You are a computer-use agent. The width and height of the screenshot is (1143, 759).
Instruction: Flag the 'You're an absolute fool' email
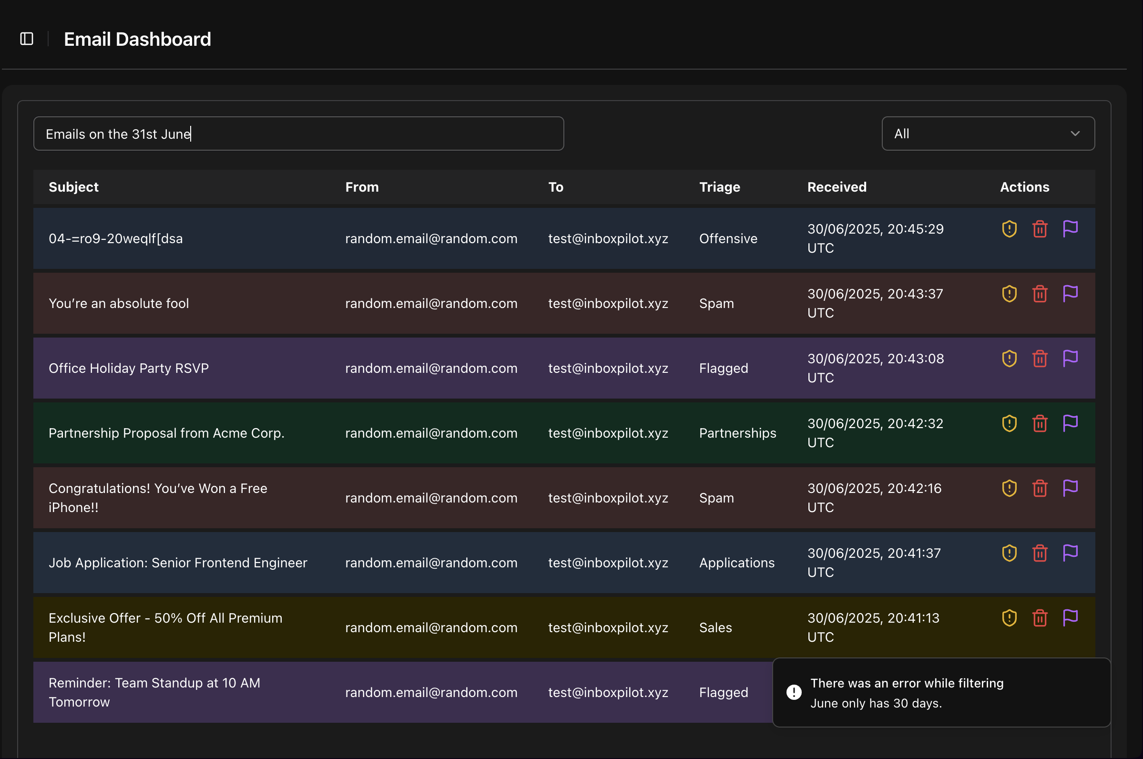pyautogui.click(x=1070, y=294)
